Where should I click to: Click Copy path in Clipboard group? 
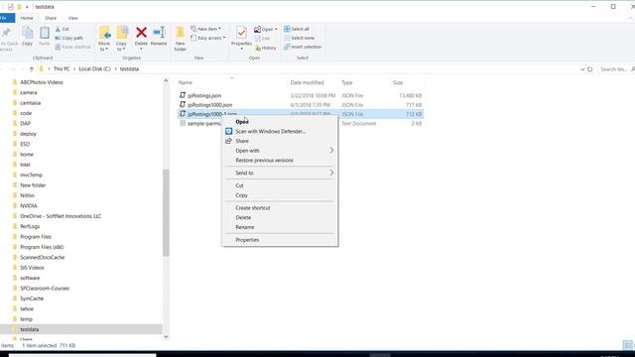(68, 38)
